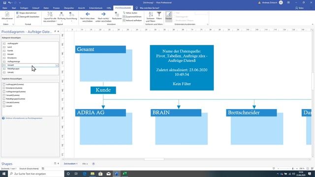Check the Anzahl checkbox
315x177 pixels.
coord(4,106)
